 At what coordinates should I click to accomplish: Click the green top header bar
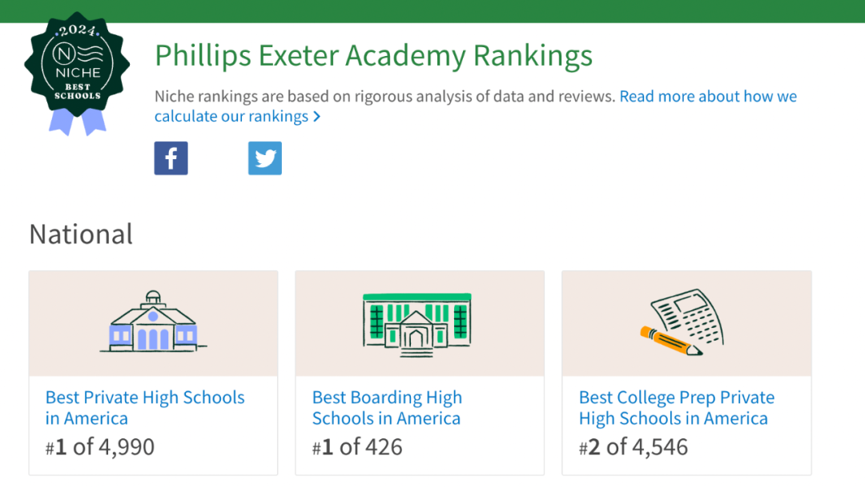[x=432, y=11]
